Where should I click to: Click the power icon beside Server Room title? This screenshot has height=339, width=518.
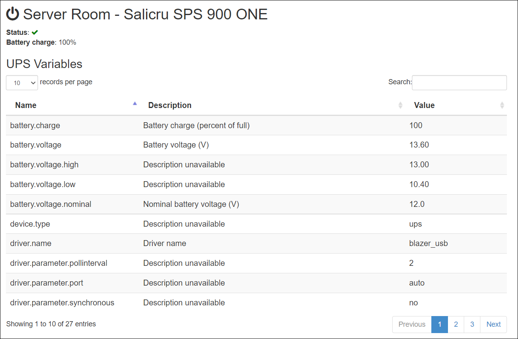coord(13,14)
